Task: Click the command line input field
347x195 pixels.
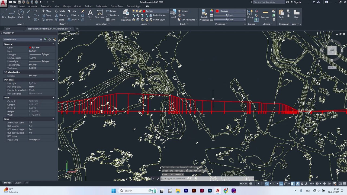Action: pos(209,179)
